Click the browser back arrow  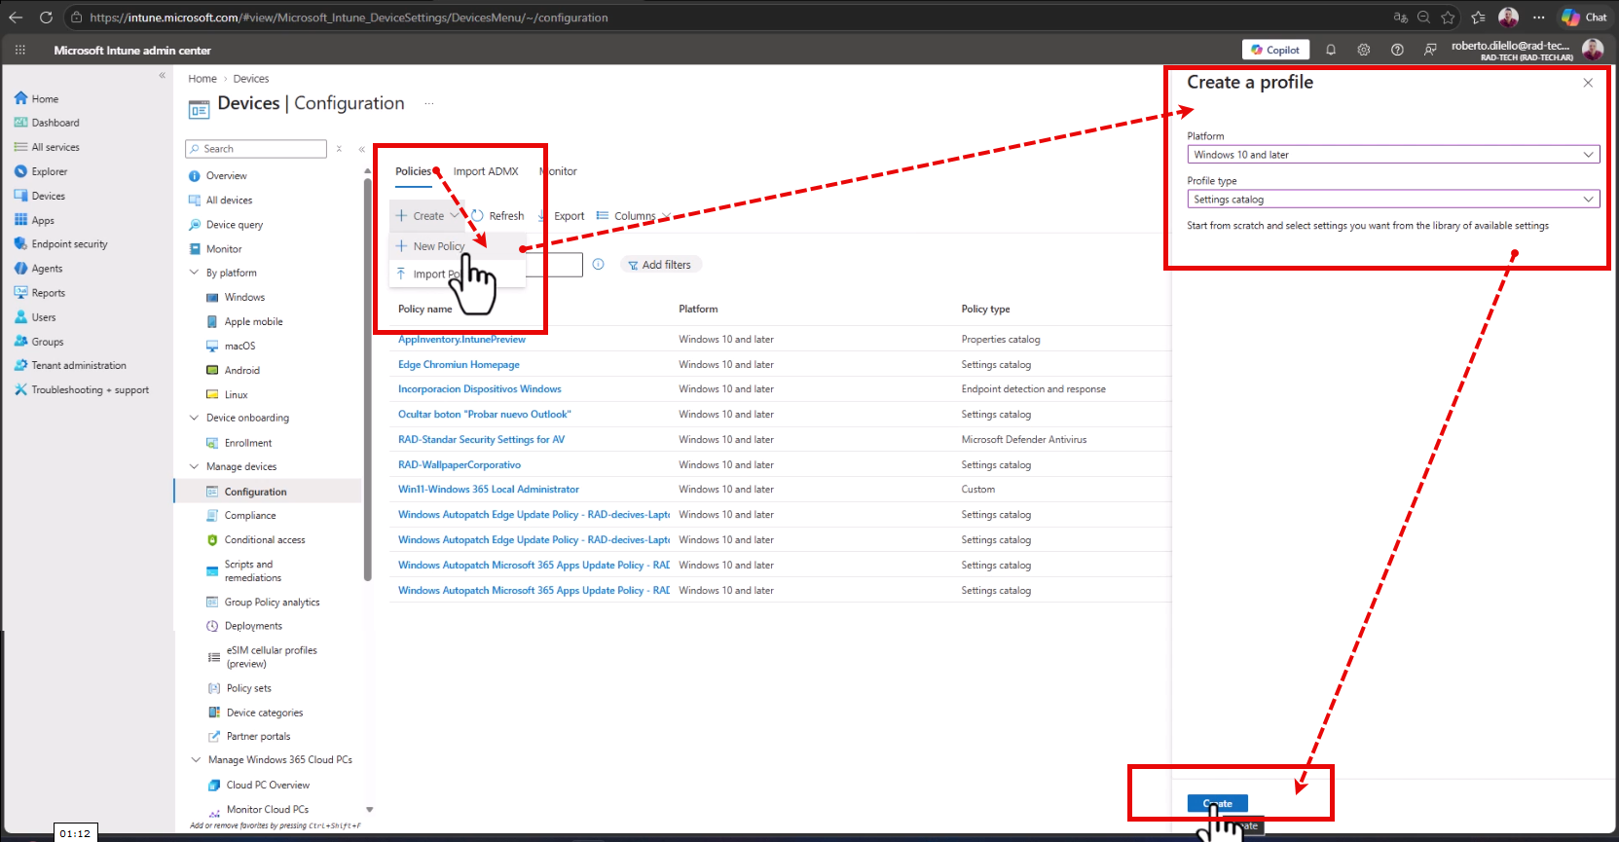16,18
